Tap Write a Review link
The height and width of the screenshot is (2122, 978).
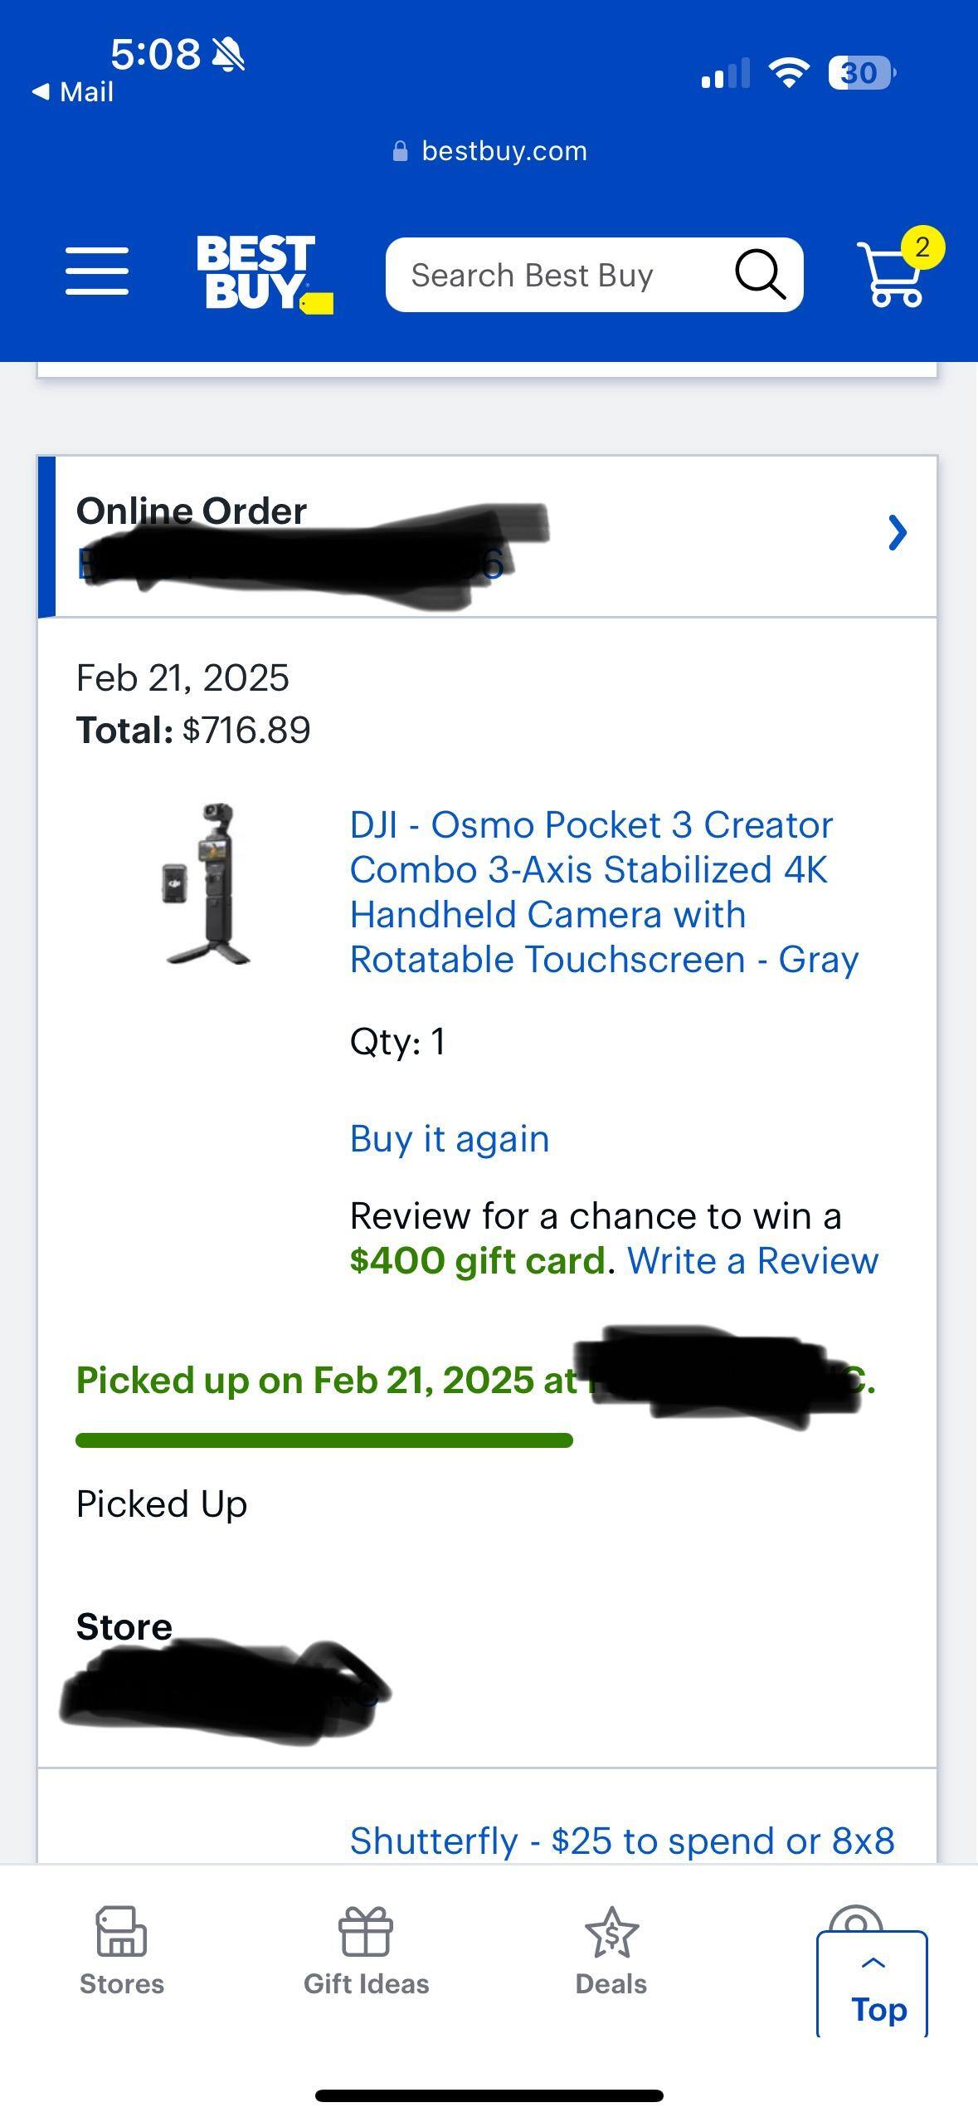(x=752, y=1260)
